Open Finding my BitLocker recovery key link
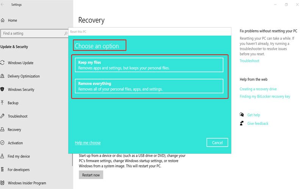 point(265,96)
